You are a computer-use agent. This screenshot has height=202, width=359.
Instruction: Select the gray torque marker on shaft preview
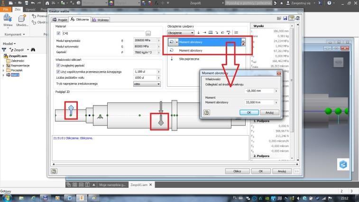click(161, 120)
